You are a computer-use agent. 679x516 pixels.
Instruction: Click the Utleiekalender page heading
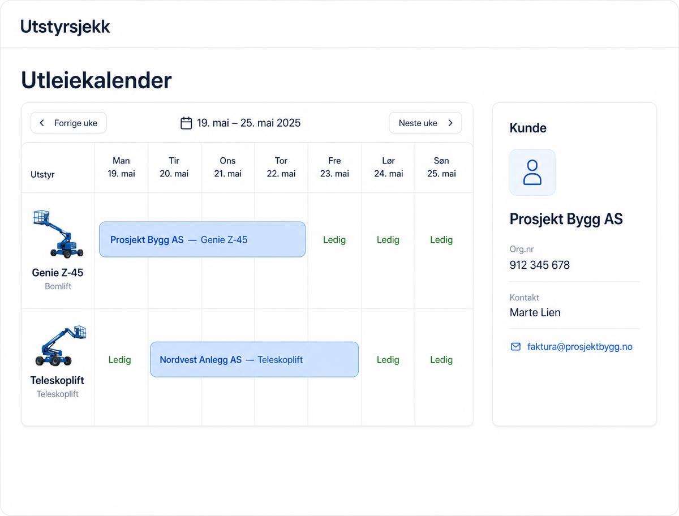[x=96, y=80]
